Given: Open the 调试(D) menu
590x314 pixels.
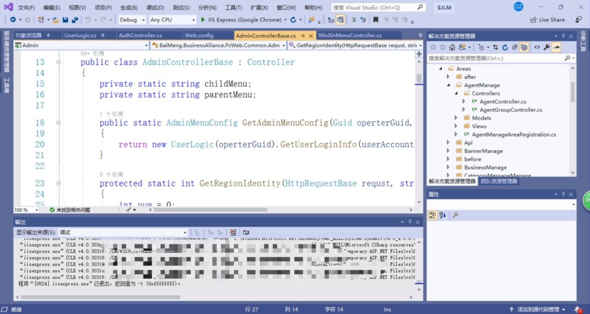Looking at the screenshot, I should click(154, 7).
